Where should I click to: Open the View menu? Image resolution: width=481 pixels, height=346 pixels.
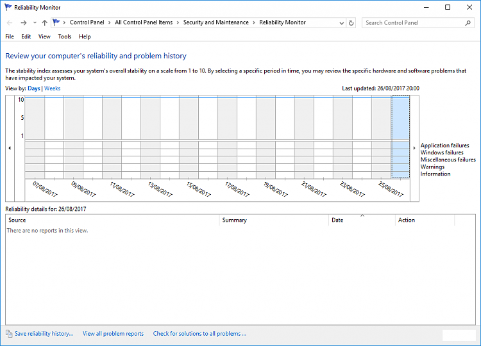(x=44, y=37)
